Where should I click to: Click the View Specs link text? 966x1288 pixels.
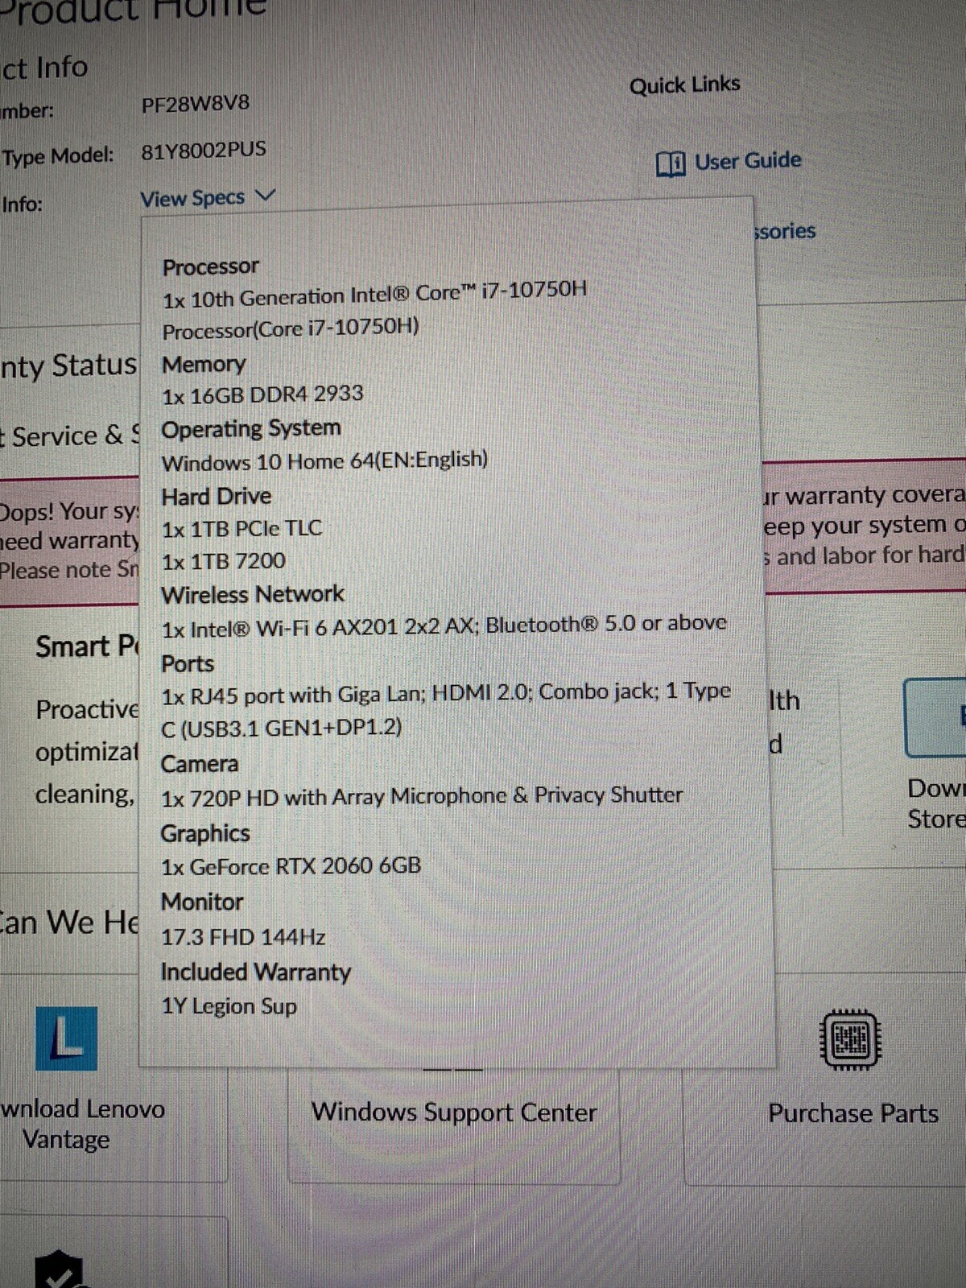[192, 198]
